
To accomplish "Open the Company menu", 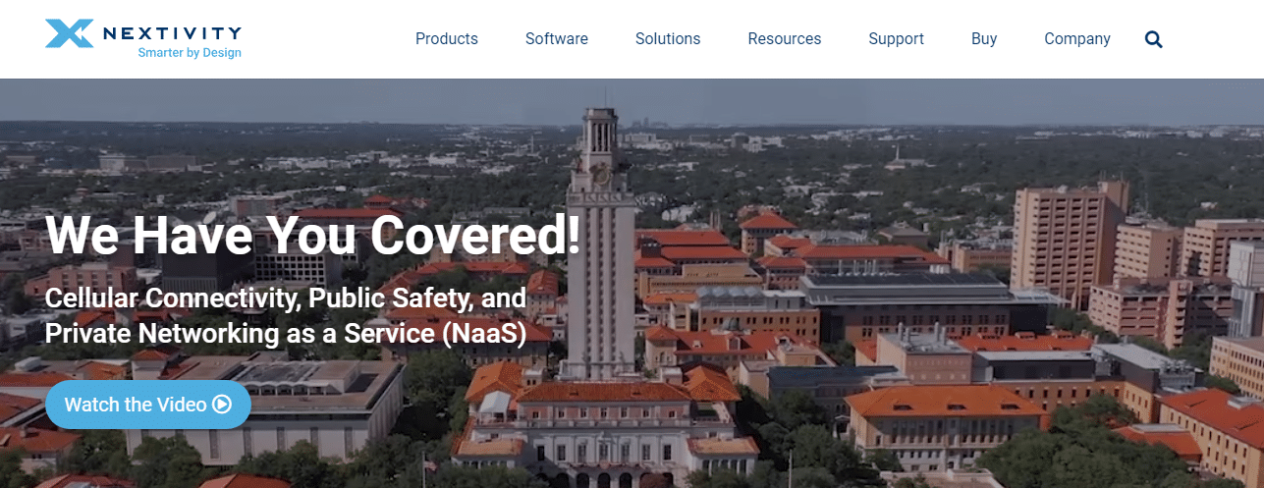I will point(1077,39).
